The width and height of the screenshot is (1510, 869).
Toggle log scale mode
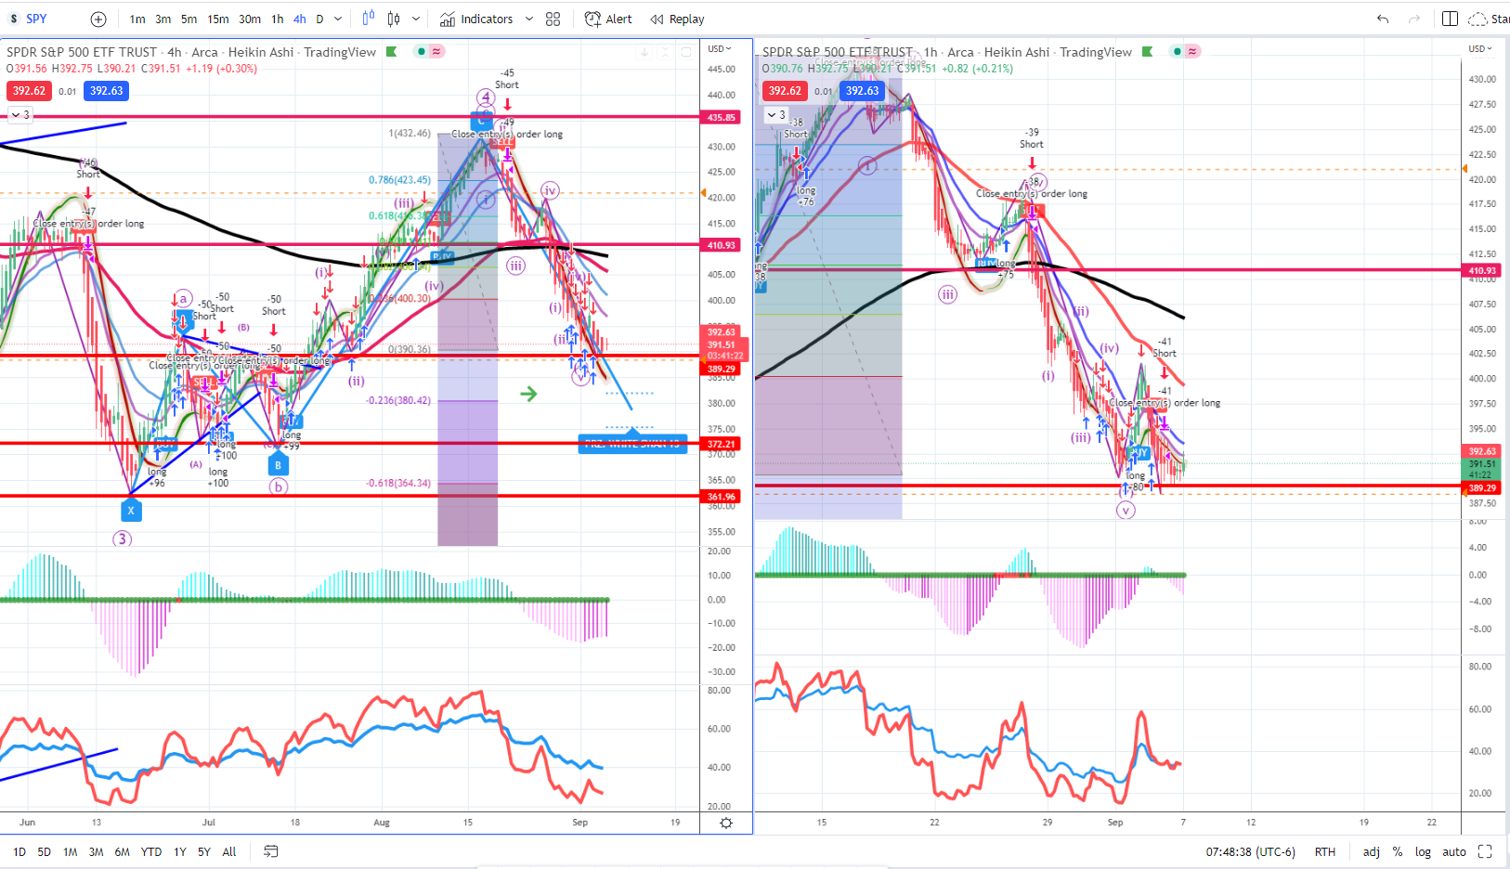click(x=1423, y=851)
